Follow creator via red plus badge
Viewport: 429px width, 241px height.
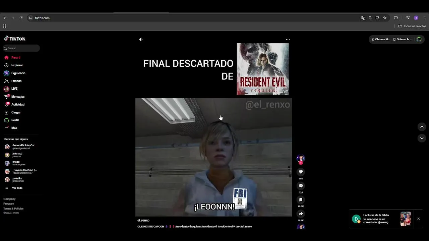click(301, 163)
